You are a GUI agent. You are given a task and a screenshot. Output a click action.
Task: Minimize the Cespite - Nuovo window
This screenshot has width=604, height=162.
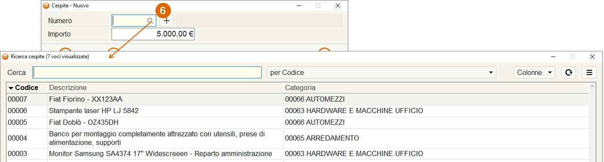[298, 6]
